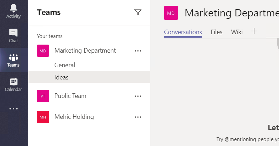The height and width of the screenshot is (146, 279).
Task: Show more apps via sidebar ellipsis
Action: 14,109
